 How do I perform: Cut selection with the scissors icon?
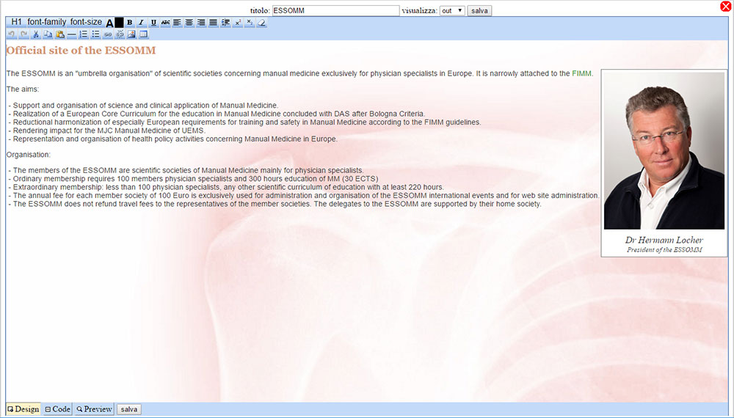tap(35, 34)
